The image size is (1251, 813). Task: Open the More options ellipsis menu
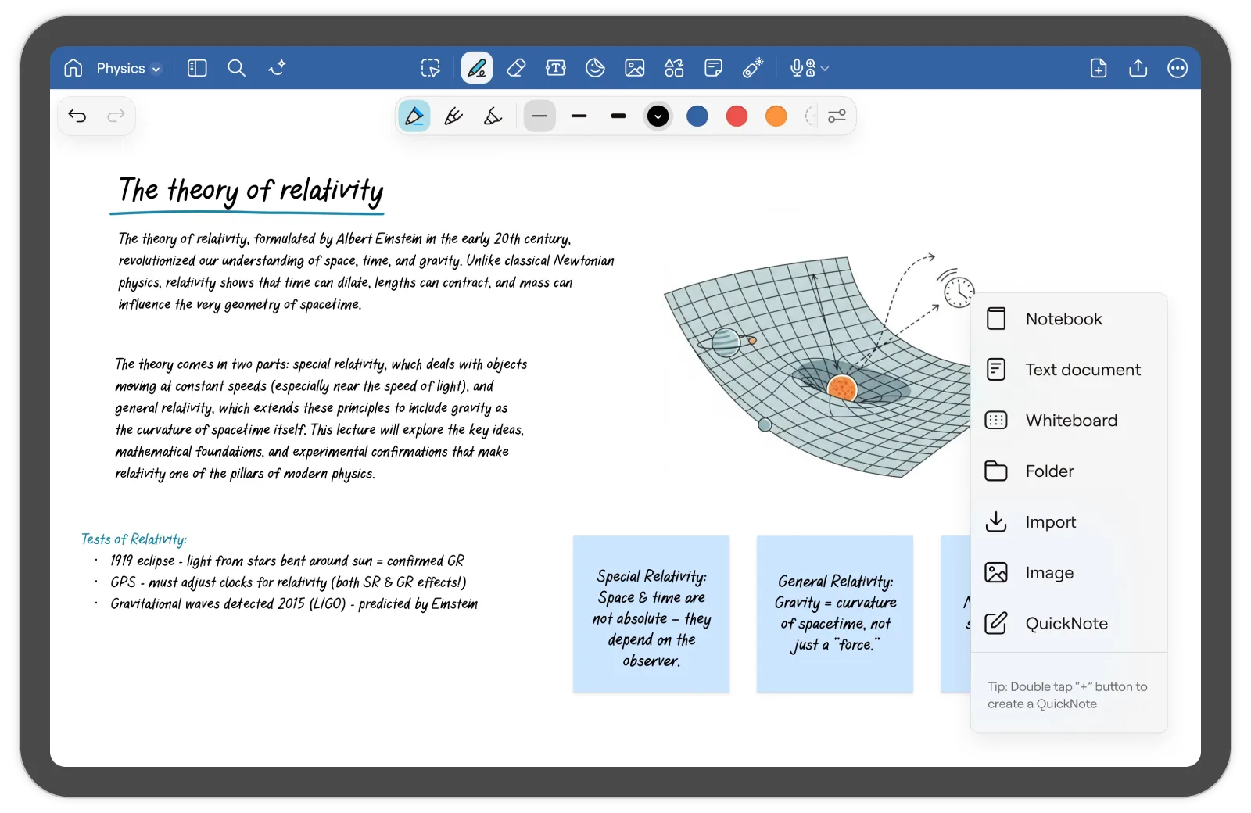click(x=1178, y=68)
